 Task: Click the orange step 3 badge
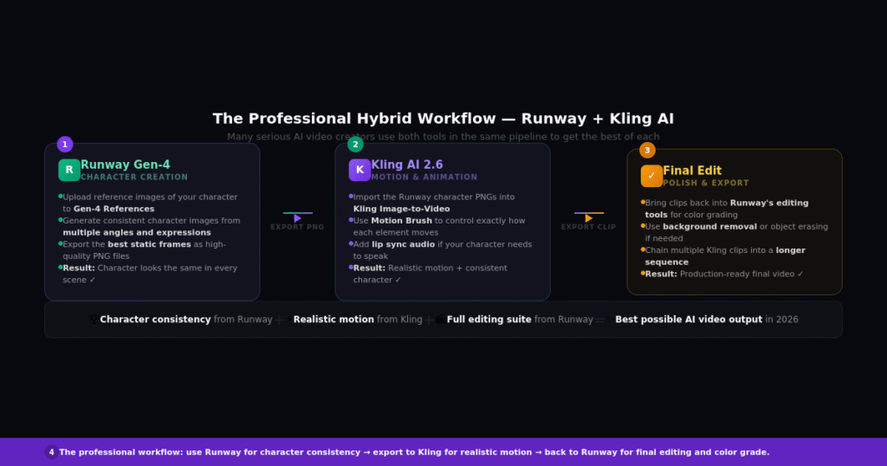coord(647,151)
